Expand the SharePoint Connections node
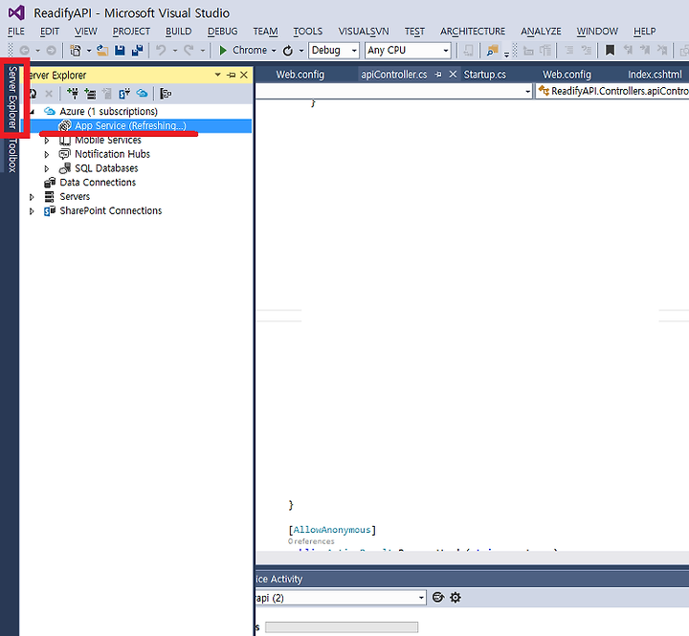Image resolution: width=689 pixels, height=636 pixels. (x=32, y=211)
